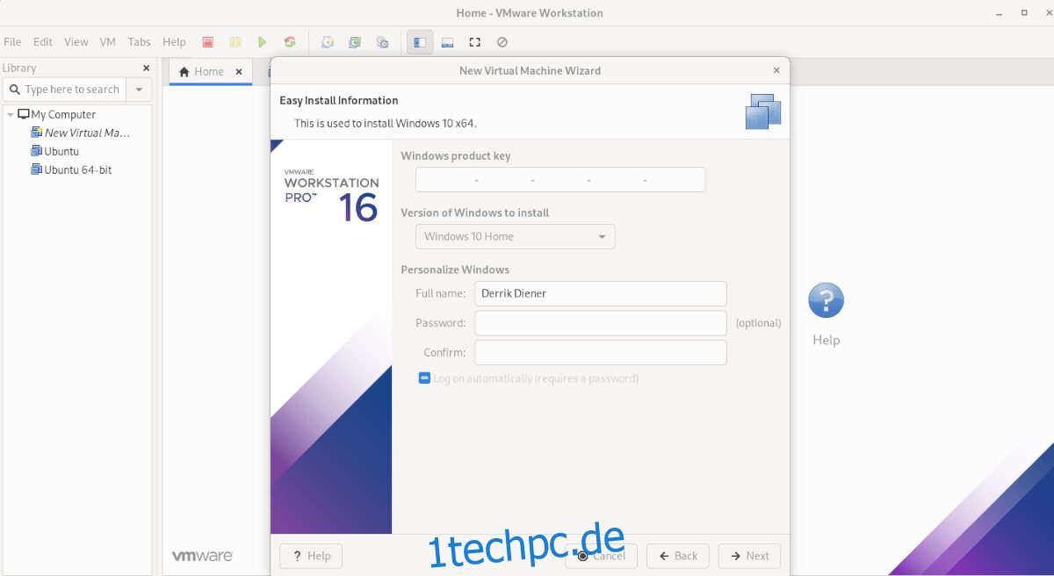Open the Tabs menu
Image resolution: width=1054 pixels, height=576 pixels.
139,41
